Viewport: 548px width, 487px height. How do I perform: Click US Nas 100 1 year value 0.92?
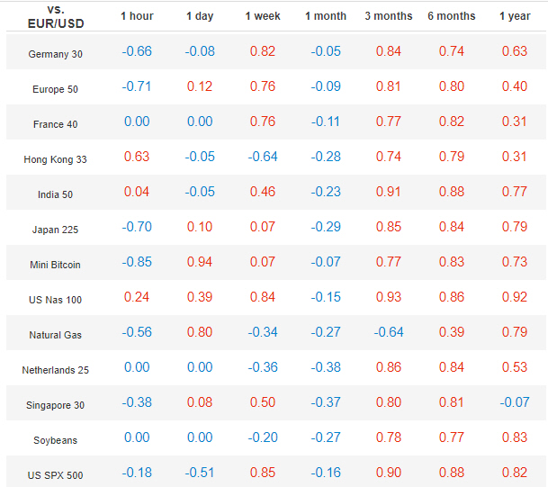tap(515, 297)
